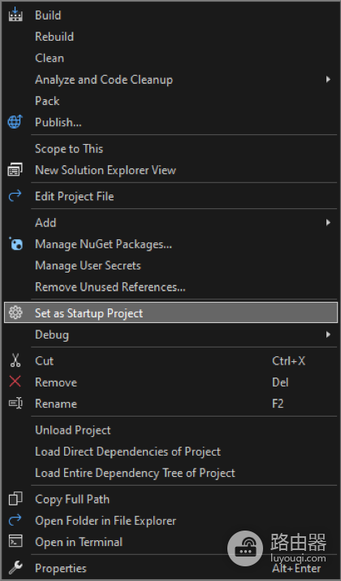Image resolution: width=341 pixels, height=581 pixels.
Task: Click the Publish globe icon
Action: point(15,121)
